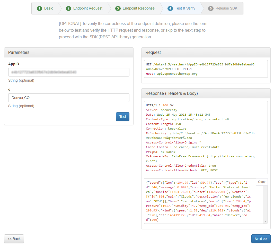Click the Back button
The width and height of the screenshot is (274, 247).
click(14, 239)
